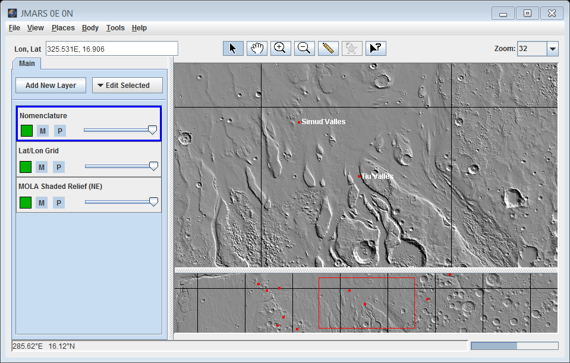Switch to the Main tab

pos(27,64)
